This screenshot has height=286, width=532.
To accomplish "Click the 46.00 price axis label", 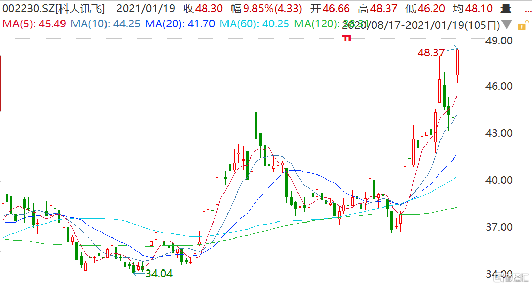I will (499, 86).
